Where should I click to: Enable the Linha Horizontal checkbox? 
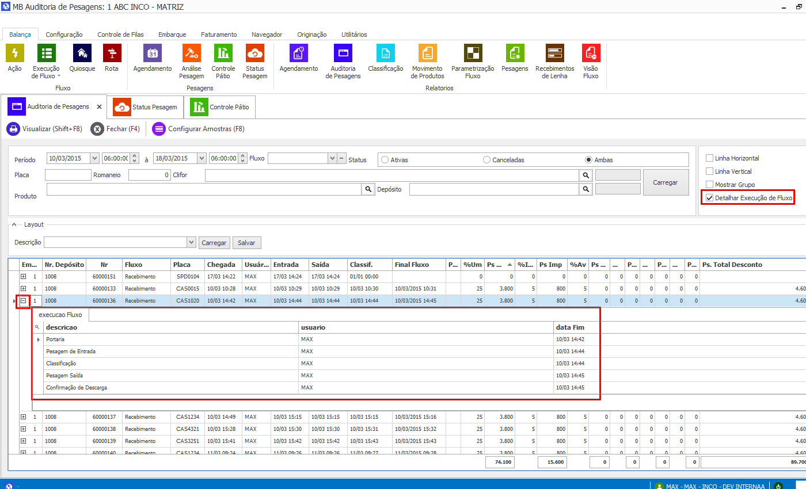coord(710,158)
